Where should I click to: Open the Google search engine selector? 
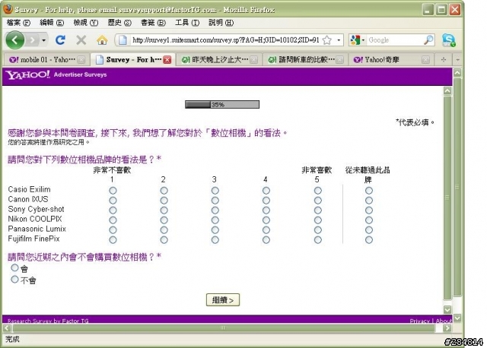357,40
